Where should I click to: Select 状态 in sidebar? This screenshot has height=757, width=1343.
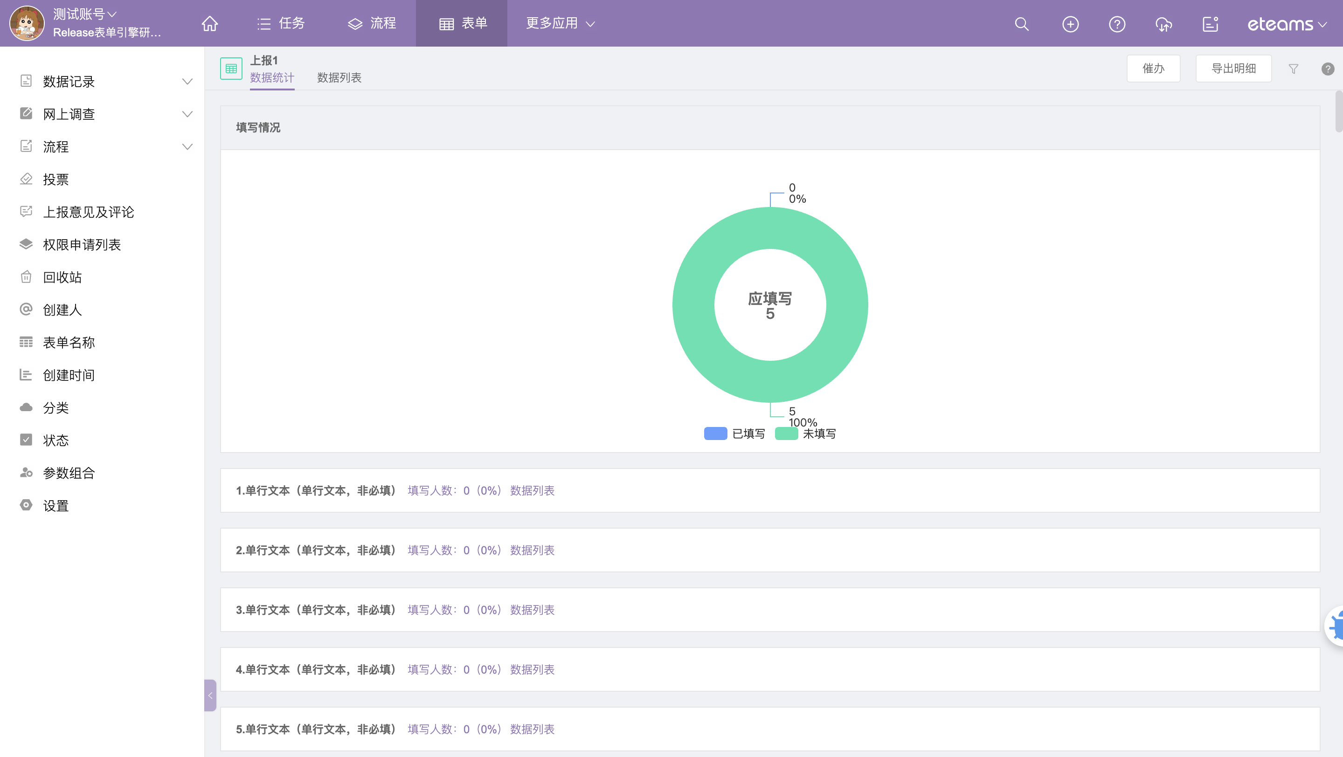pyautogui.click(x=56, y=440)
